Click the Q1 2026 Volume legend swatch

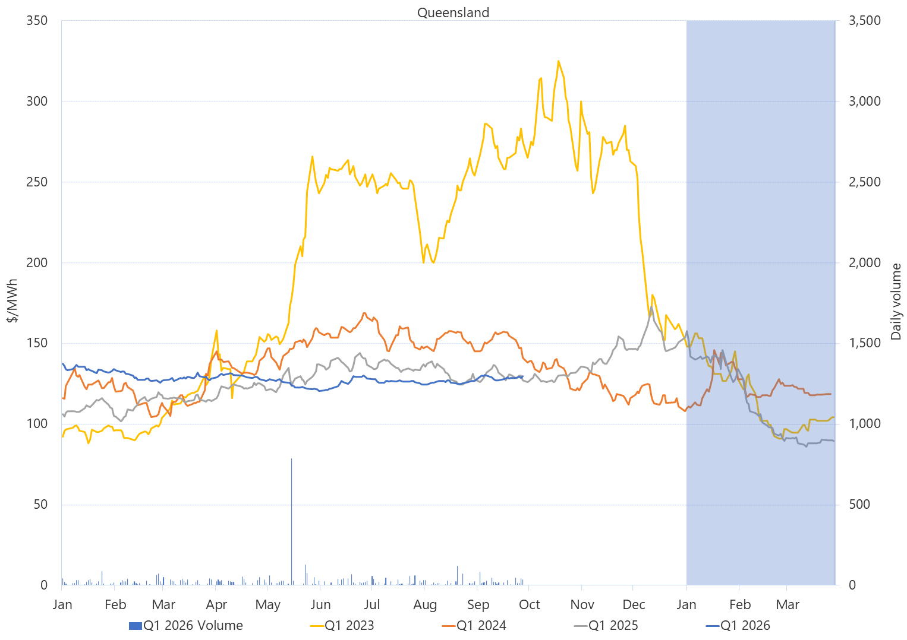point(135,626)
